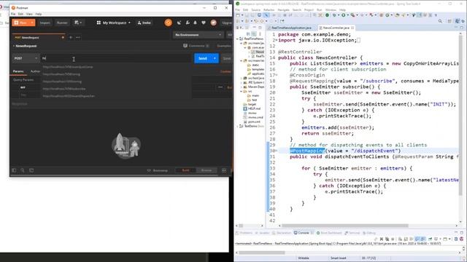Open the Terminal tab in Eclipse bottom panel
Viewport: 467px width, 262px height.
tap(352, 233)
